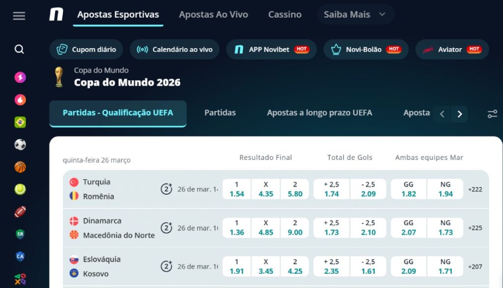Click the right arrow to see more tabs
The height and width of the screenshot is (288, 503).
460,114
